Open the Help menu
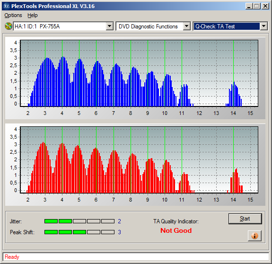The height and width of the screenshot is (264, 272). [33, 15]
